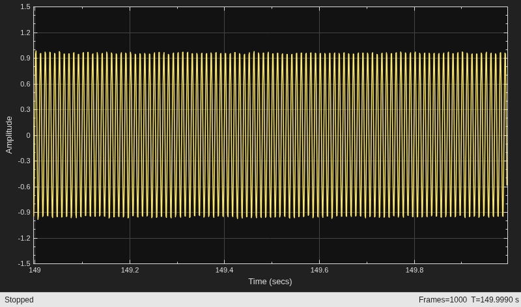Click the 149.6 x-axis tick label

pos(319,270)
